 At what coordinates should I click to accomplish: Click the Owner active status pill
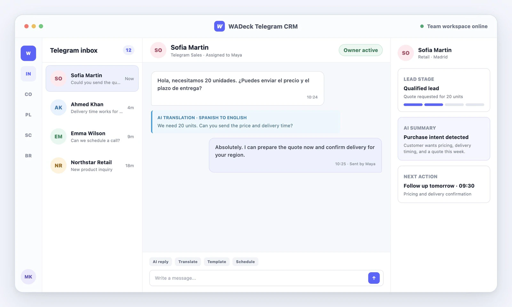[361, 50]
